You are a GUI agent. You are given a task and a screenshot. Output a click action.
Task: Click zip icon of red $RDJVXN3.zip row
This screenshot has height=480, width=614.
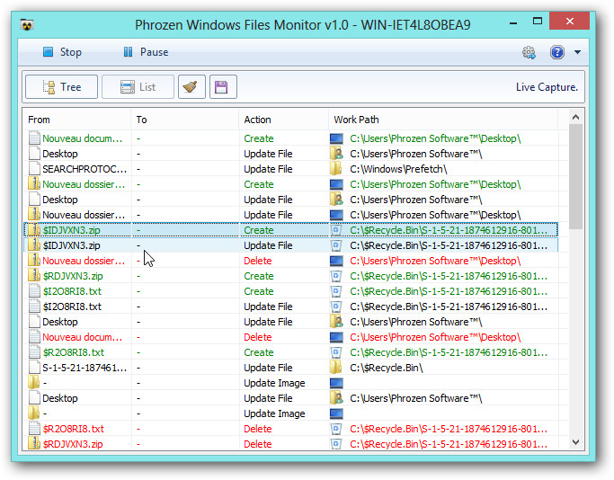[x=34, y=444]
